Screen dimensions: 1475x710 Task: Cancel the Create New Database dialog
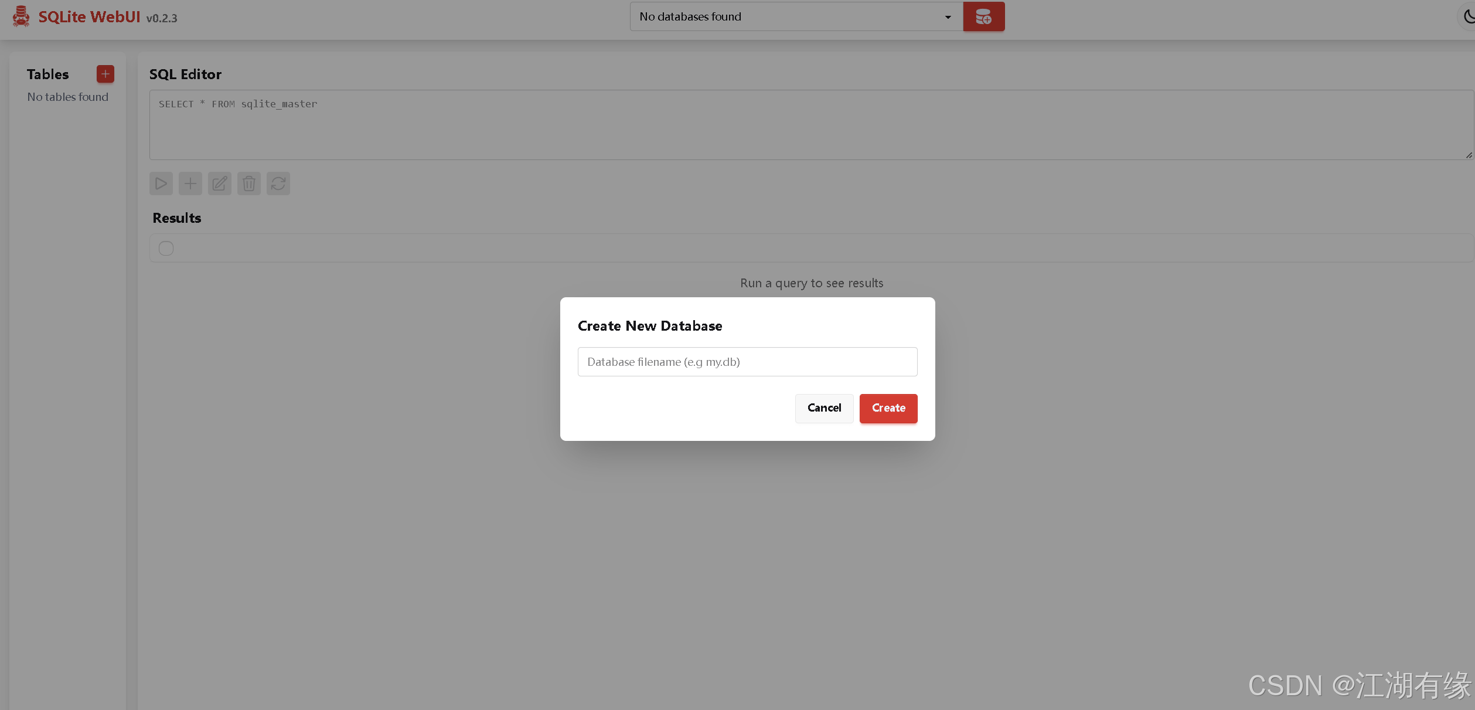tap(824, 408)
